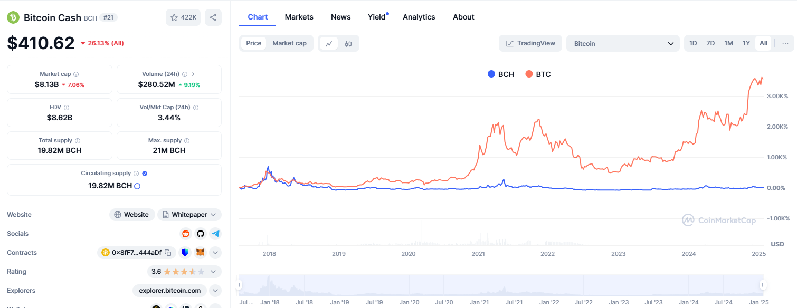Switch to candlestick chart view icon
Viewport: 797px width, 308px height.
(348, 43)
